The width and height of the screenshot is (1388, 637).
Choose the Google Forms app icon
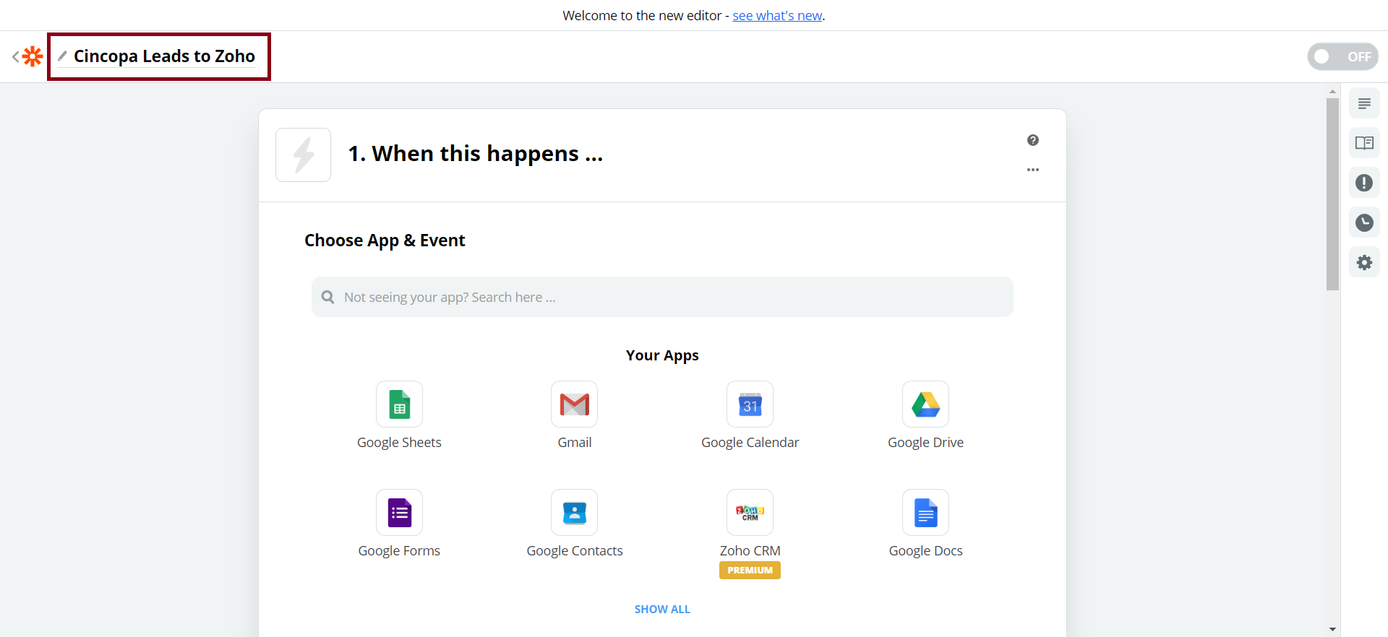399,513
